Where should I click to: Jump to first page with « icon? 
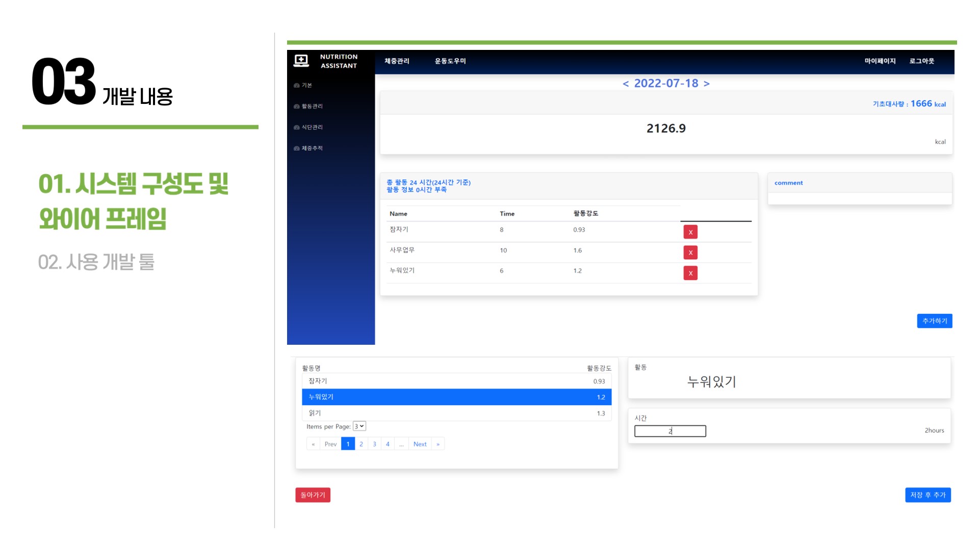click(313, 444)
